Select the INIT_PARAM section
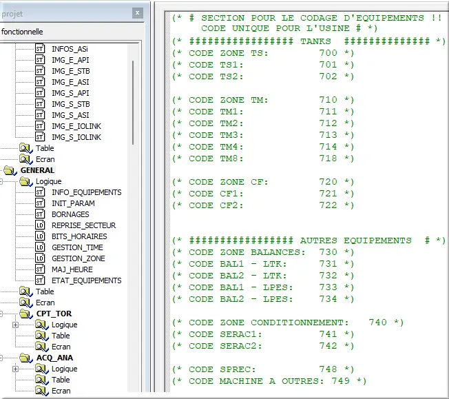 point(73,203)
